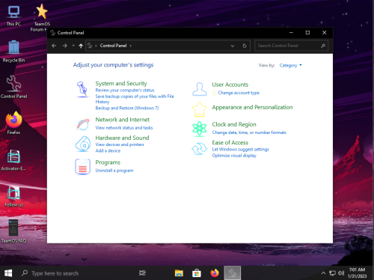
Task: Select Control Panel desktop shortcut
Action: 13,87
